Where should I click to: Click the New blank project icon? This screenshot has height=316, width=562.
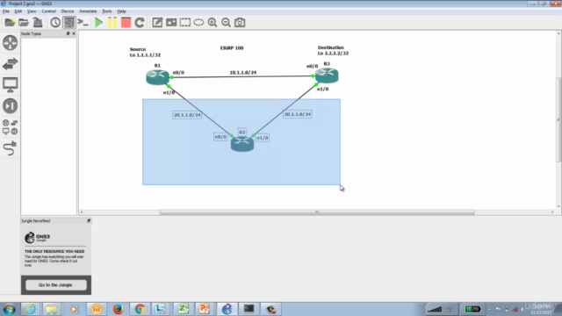[10, 23]
